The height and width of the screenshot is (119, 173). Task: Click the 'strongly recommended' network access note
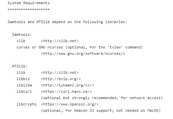(102, 98)
